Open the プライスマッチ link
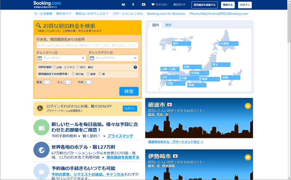Viewport: 291px width, 180px height. pos(120,136)
